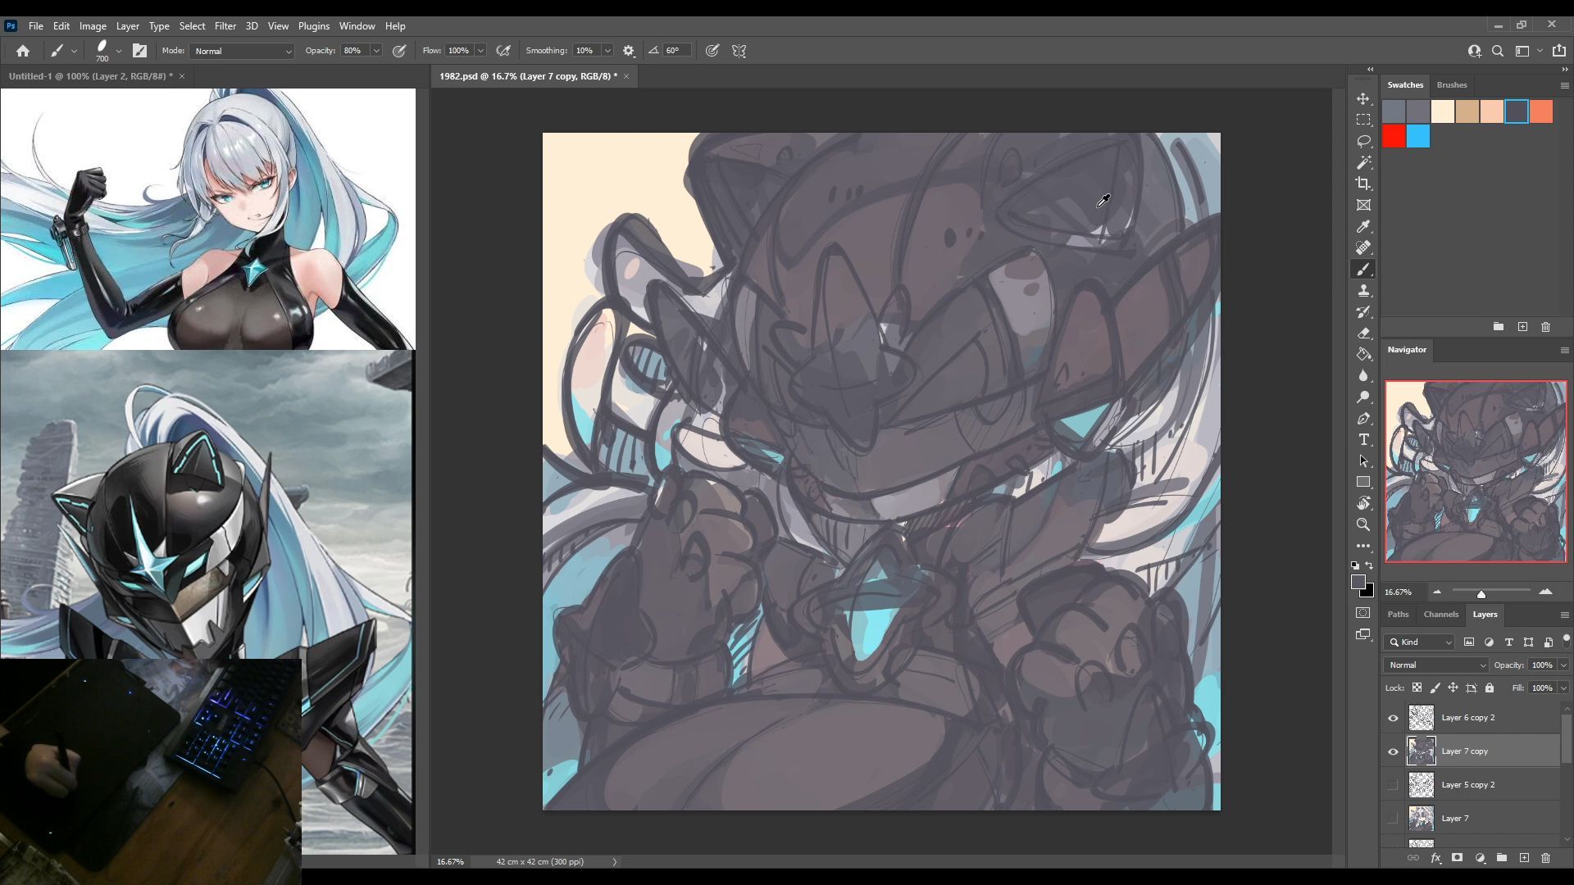Click the brush angle 60° input field
The height and width of the screenshot is (885, 1574).
[676, 51]
